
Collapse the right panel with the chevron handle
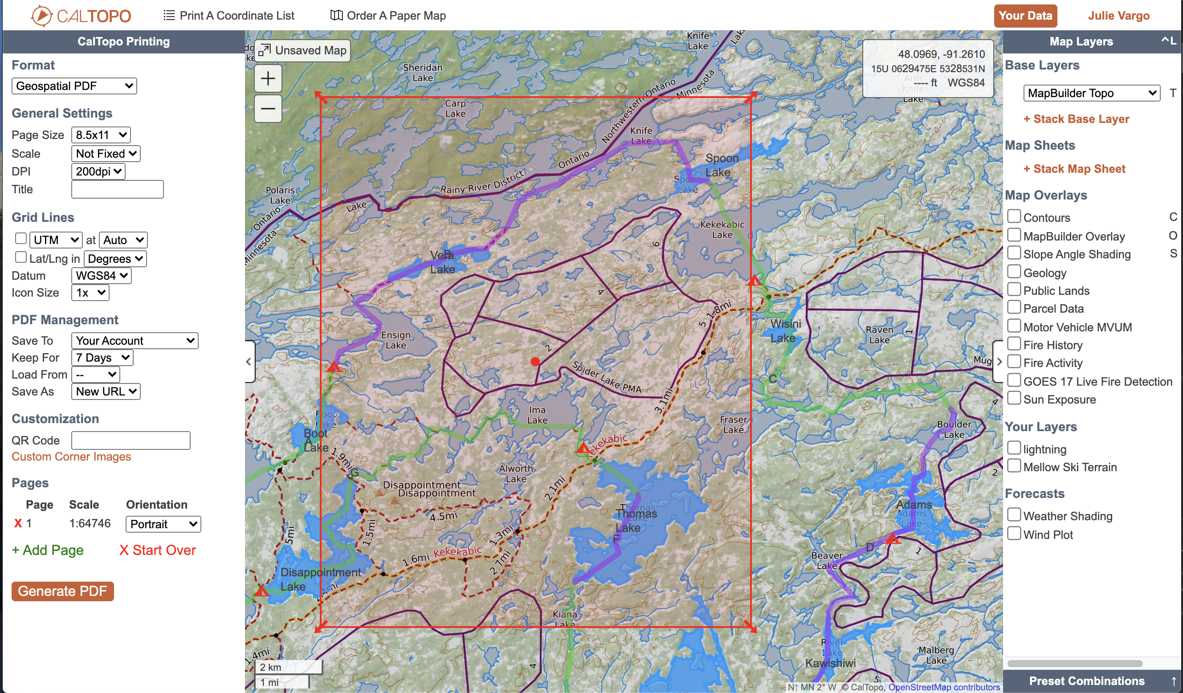(999, 362)
